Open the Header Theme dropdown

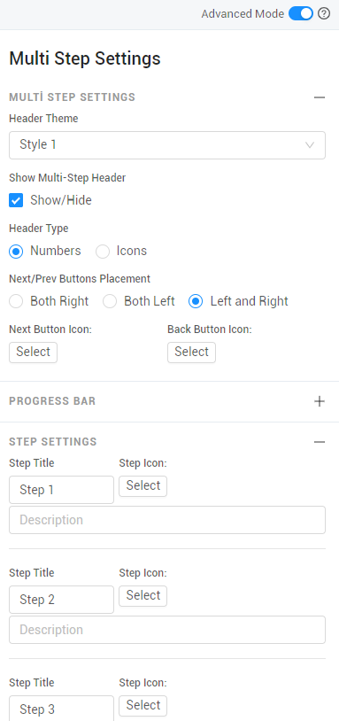(x=167, y=145)
